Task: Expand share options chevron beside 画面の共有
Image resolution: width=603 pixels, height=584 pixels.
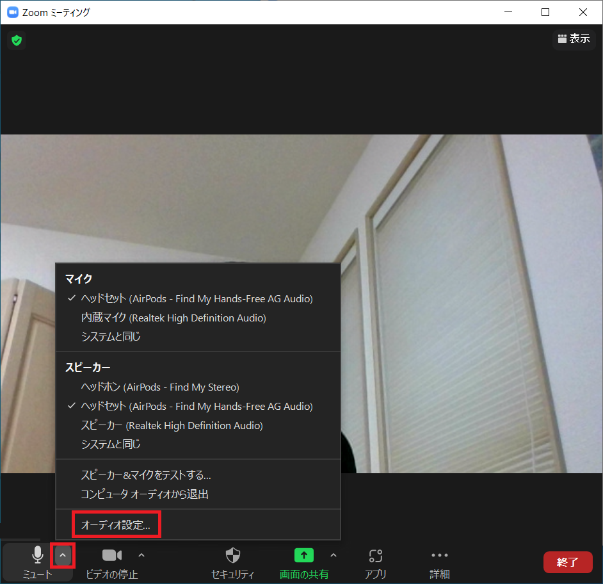Action: (334, 555)
